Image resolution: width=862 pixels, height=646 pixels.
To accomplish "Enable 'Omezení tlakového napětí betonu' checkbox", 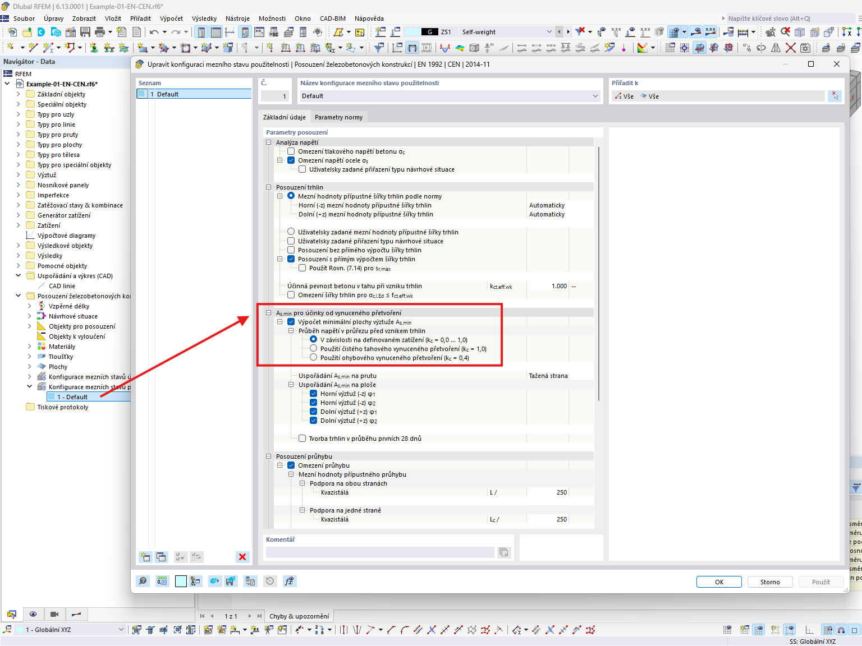I will tap(291, 151).
